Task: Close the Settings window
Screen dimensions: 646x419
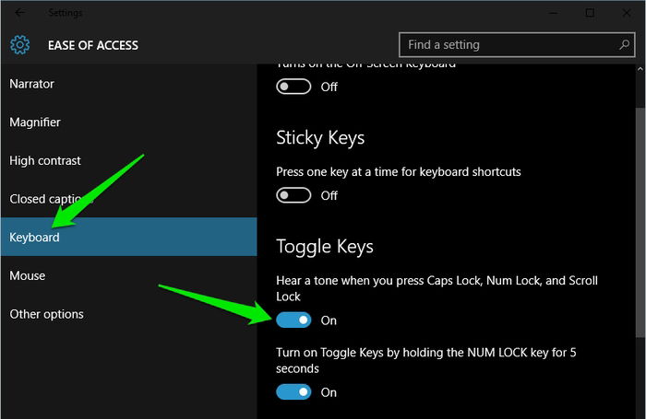Action: [x=627, y=13]
